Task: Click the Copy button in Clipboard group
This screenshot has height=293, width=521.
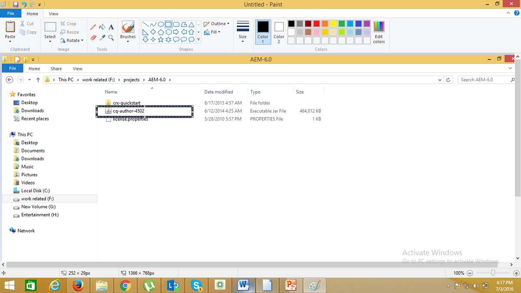Action: (x=28, y=32)
